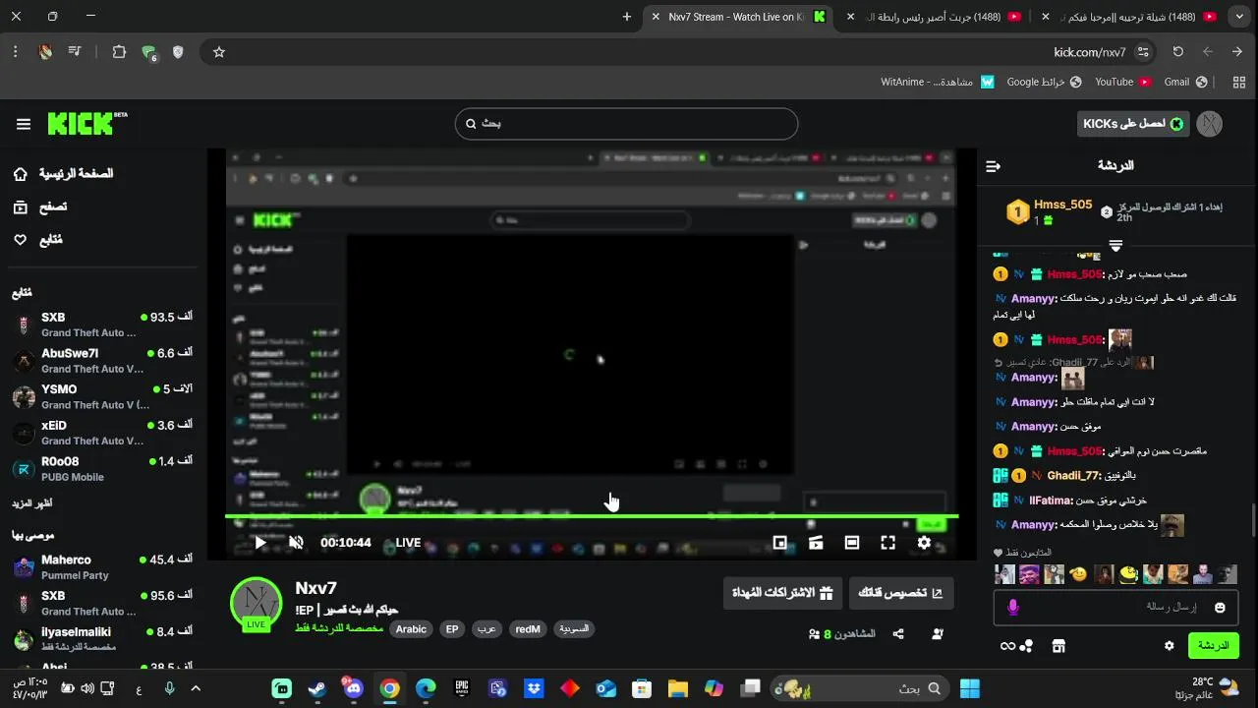
Task: Bookmark the page with the star icon
Action: [x=219, y=52]
